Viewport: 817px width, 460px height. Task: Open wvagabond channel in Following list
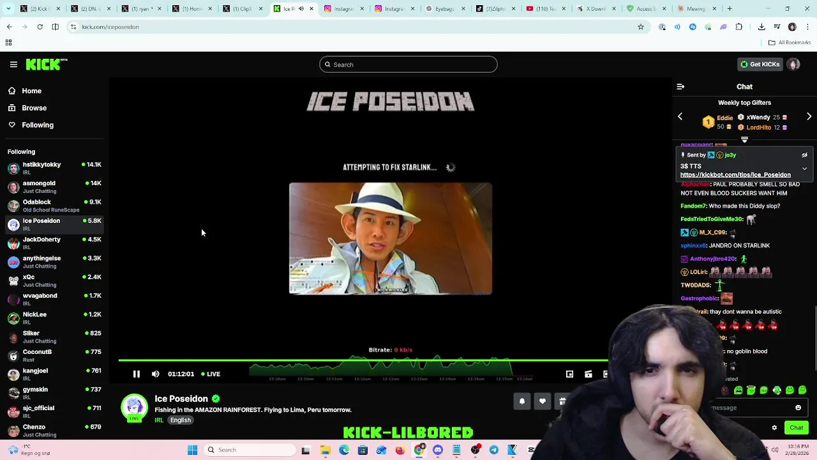click(54, 299)
